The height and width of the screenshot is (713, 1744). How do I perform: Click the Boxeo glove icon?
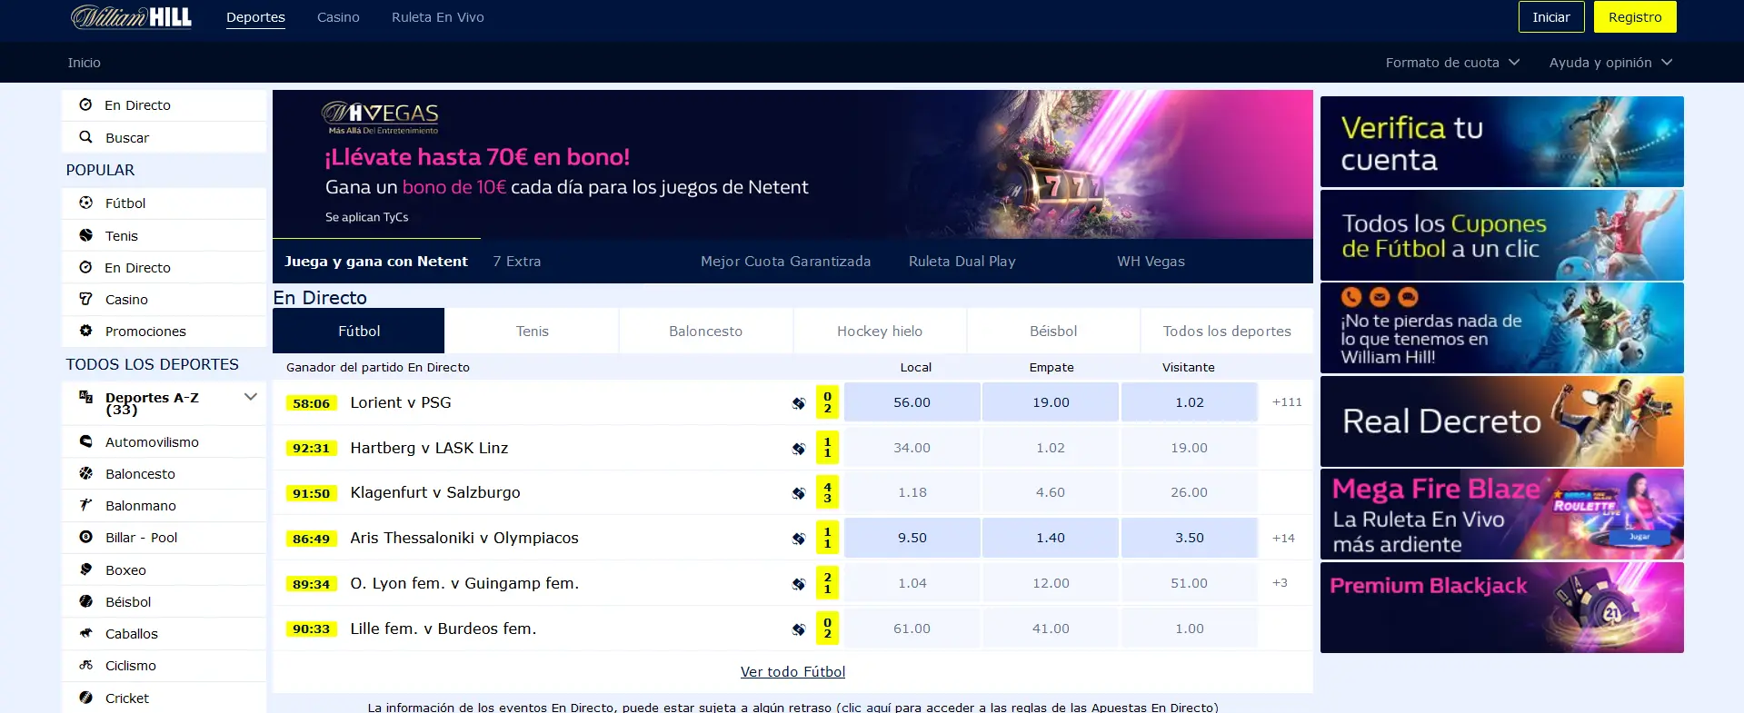85,569
